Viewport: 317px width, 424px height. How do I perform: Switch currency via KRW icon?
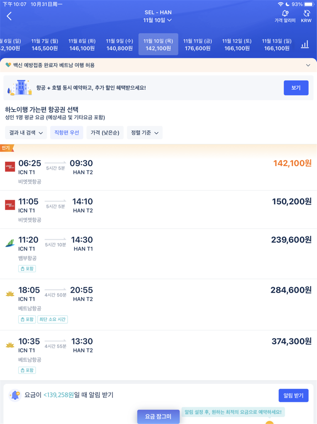[307, 13]
